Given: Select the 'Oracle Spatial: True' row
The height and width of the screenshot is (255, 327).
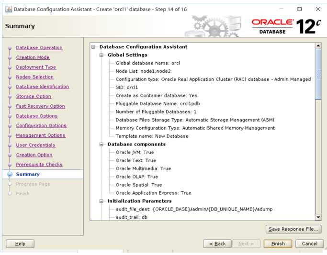Looking at the screenshot, I should [139, 185].
